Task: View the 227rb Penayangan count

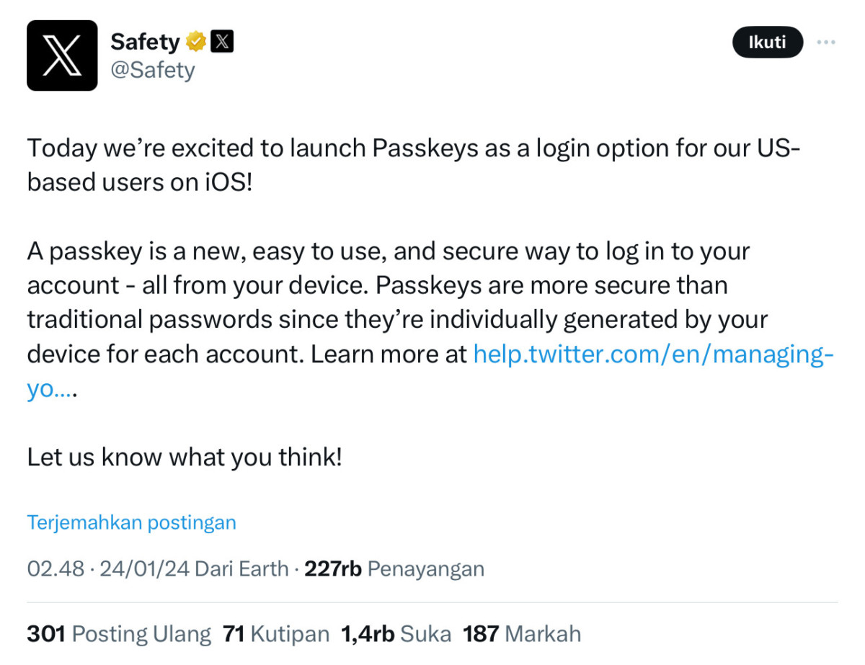Action: click(394, 569)
